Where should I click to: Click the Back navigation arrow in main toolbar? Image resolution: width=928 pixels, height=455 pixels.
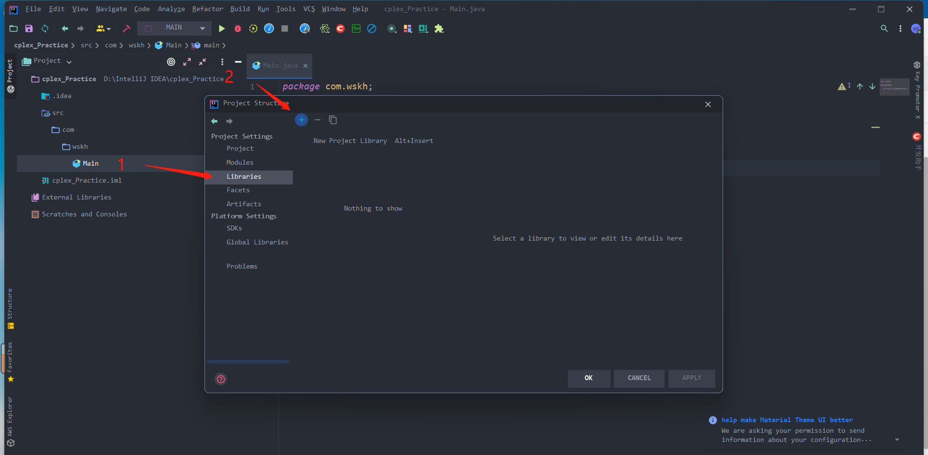coord(65,28)
